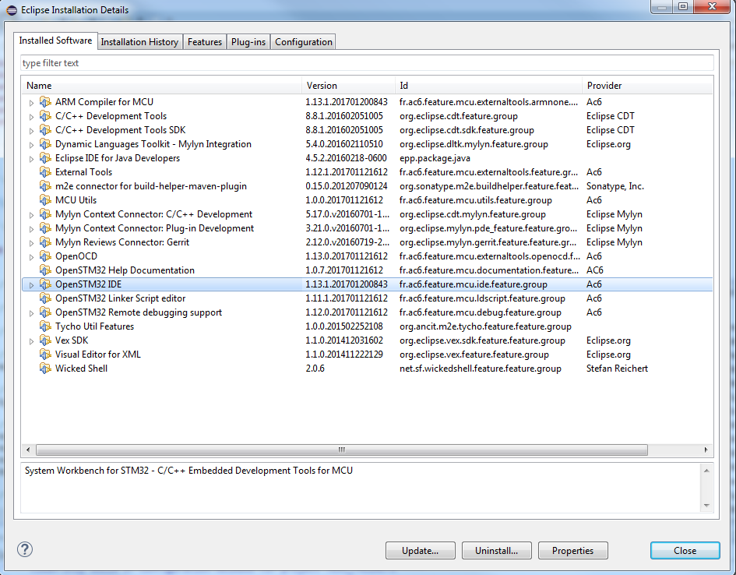The width and height of the screenshot is (736, 575).
Task: Sort by the Provider column header
Action: coord(647,86)
